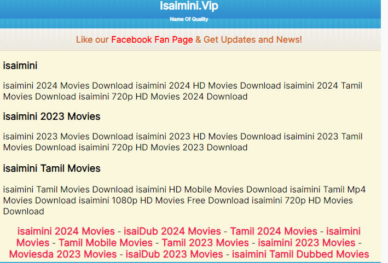
Task: Click the 'isaimini 2023 Movies' heading
Action: [51, 116]
